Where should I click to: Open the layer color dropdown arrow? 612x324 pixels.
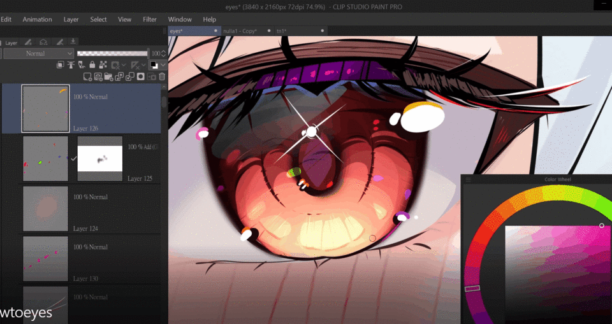[163, 65]
